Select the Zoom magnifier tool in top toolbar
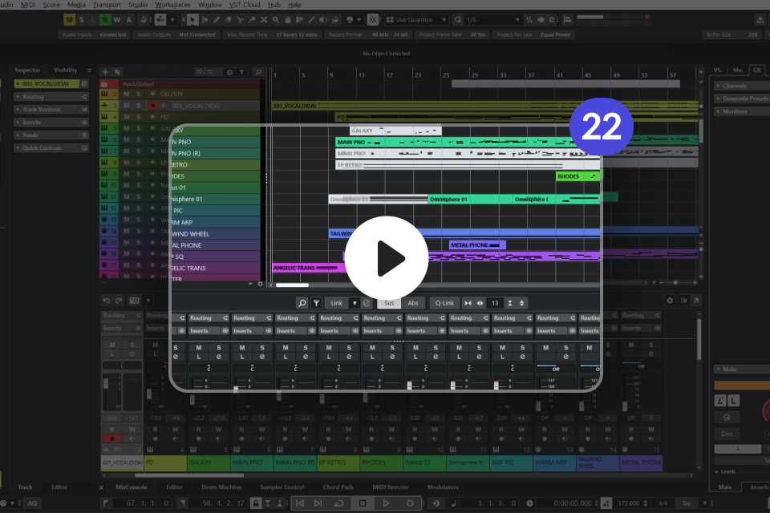This screenshot has width=770, height=513. click(276, 19)
